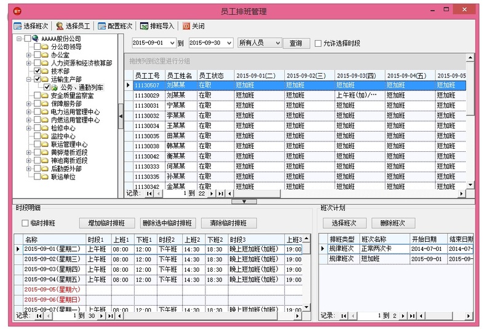
Task: Check the 分公司领导 checkbox
Action: (37, 47)
